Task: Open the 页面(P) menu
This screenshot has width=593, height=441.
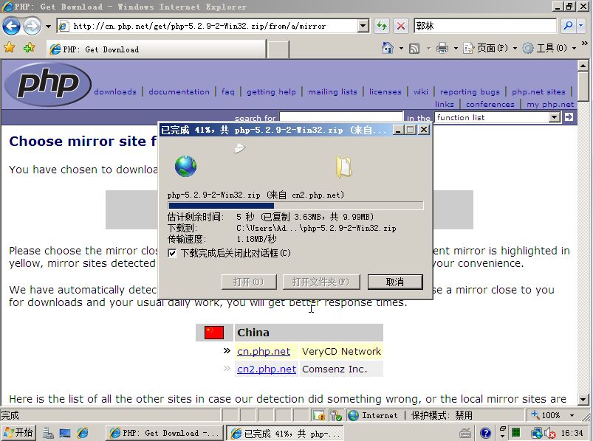Action: click(490, 48)
